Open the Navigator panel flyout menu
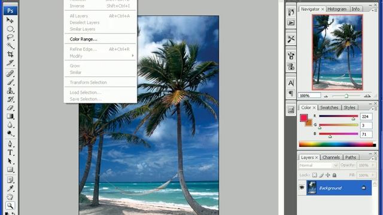This screenshot has width=383, height=215. (374, 10)
